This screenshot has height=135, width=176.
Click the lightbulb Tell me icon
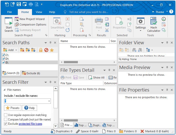coord(65,12)
